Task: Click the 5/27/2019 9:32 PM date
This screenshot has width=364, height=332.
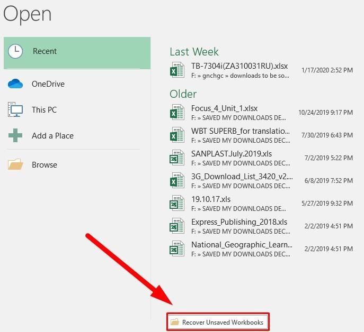Action: point(327,204)
